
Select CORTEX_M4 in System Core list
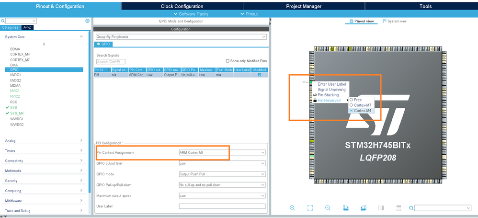coord(20,54)
